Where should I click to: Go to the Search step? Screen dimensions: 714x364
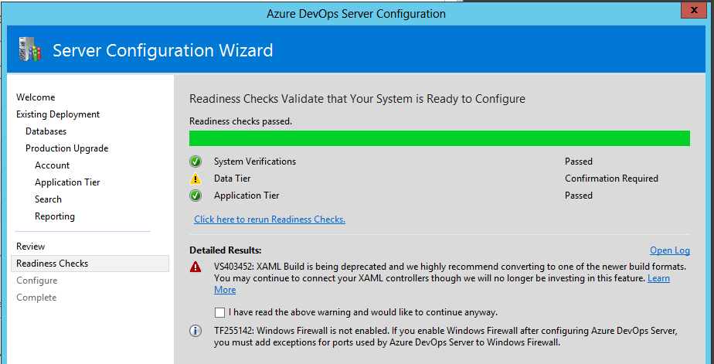48,199
